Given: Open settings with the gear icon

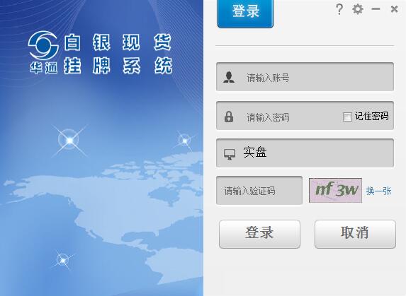Looking at the screenshot, I should tap(358, 9).
